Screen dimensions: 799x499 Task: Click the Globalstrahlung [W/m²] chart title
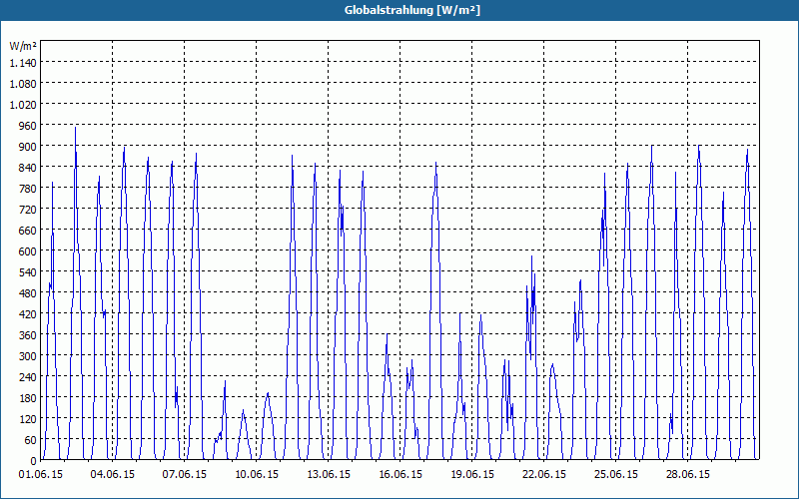point(411,10)
